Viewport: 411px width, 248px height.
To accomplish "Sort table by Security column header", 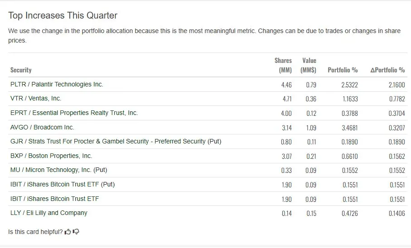I will [21, 70].
